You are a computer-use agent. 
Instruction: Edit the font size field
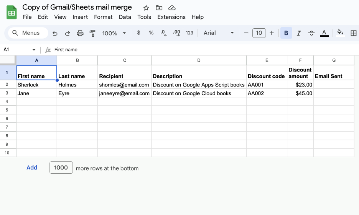tap(259, 33)
